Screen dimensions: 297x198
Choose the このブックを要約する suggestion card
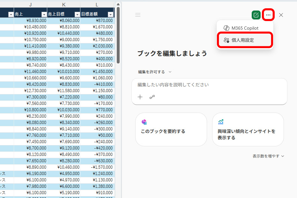171,129
